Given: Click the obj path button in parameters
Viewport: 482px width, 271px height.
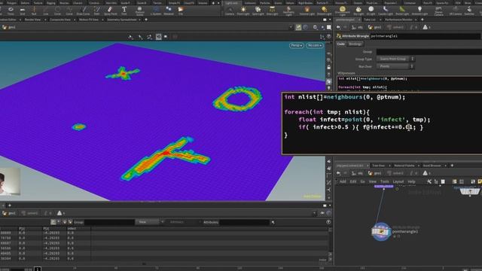Looking at the screenshot, I should (x=357, y=27).
